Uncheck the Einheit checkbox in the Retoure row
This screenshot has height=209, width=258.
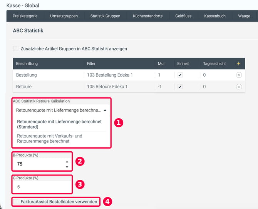point(180,87)
